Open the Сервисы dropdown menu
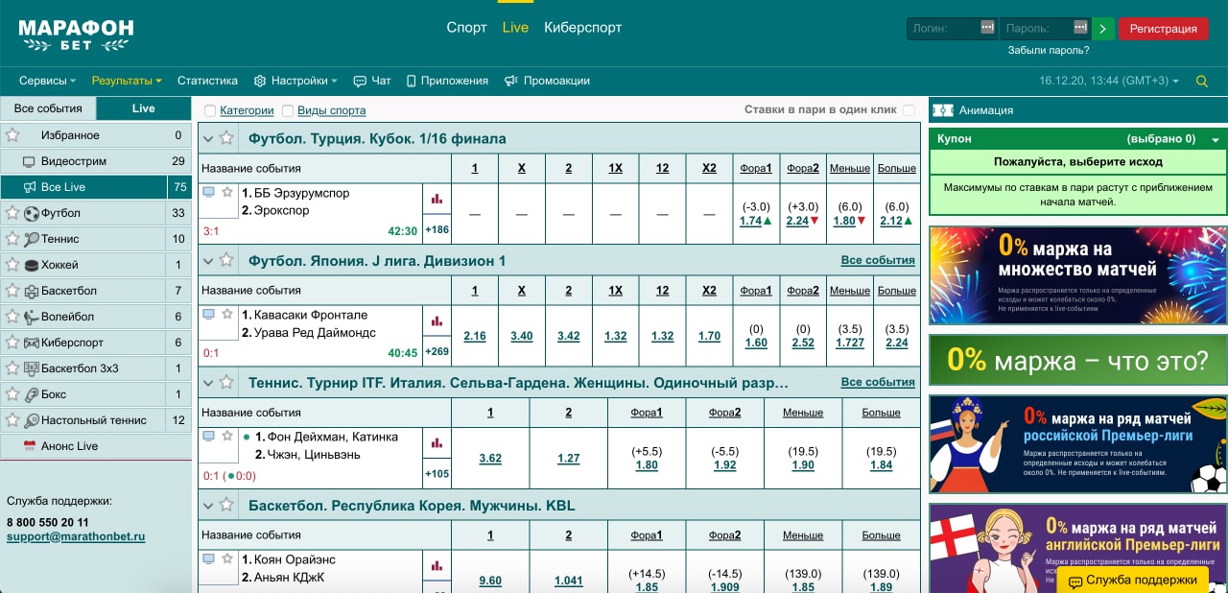1228x593 pixels. pyautogui.click(x=48, y=82)
